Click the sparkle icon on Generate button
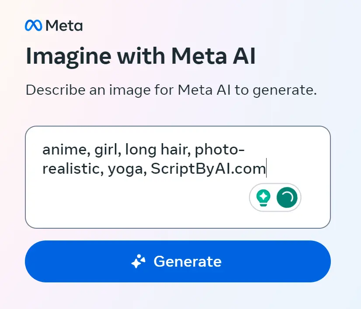 [x=139, y=261]
